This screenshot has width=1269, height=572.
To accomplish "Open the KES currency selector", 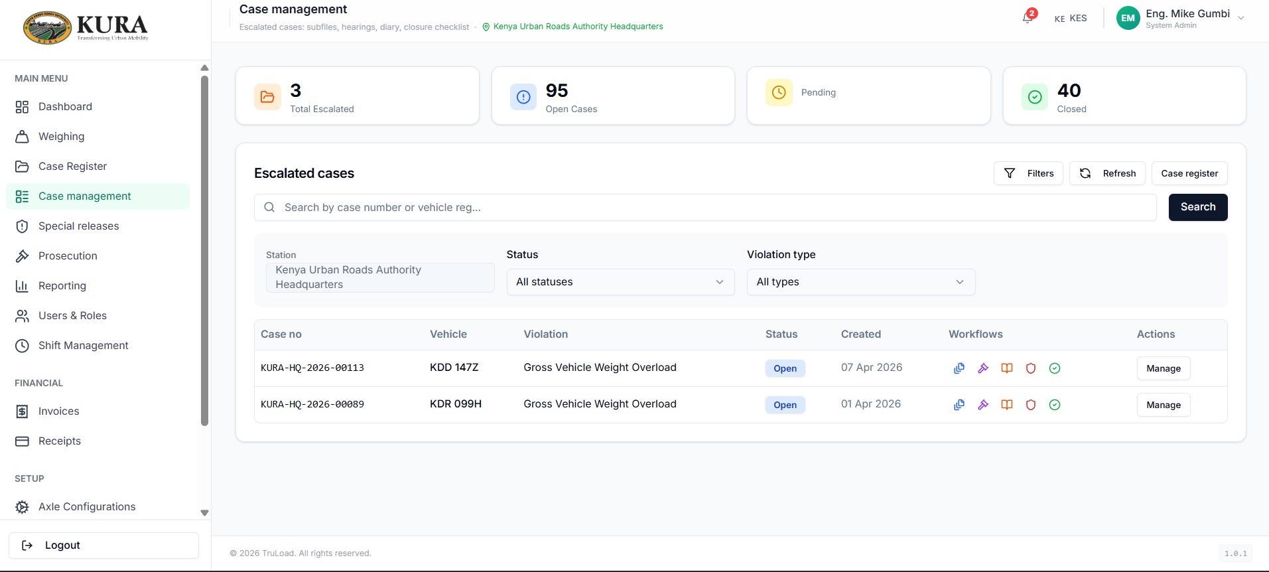I will click(1071, 19).
